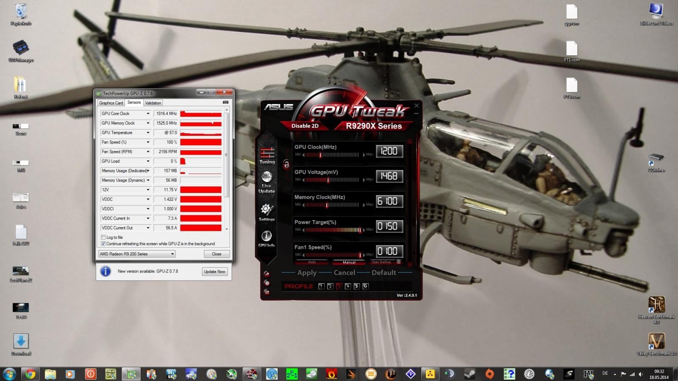The image size is (678, 381).
Task: Expand the VDDC sensor dropdown
Action: 148,199
